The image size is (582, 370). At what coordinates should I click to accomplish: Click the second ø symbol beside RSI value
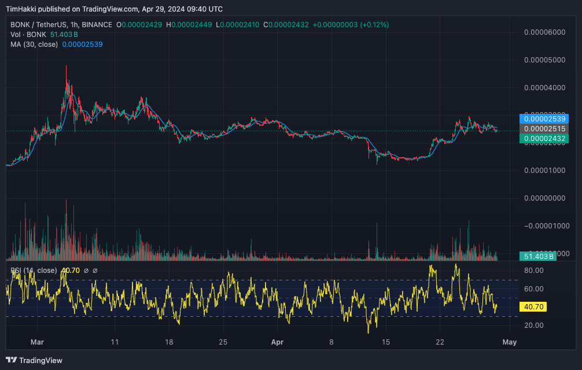click(x=95, y=271)
